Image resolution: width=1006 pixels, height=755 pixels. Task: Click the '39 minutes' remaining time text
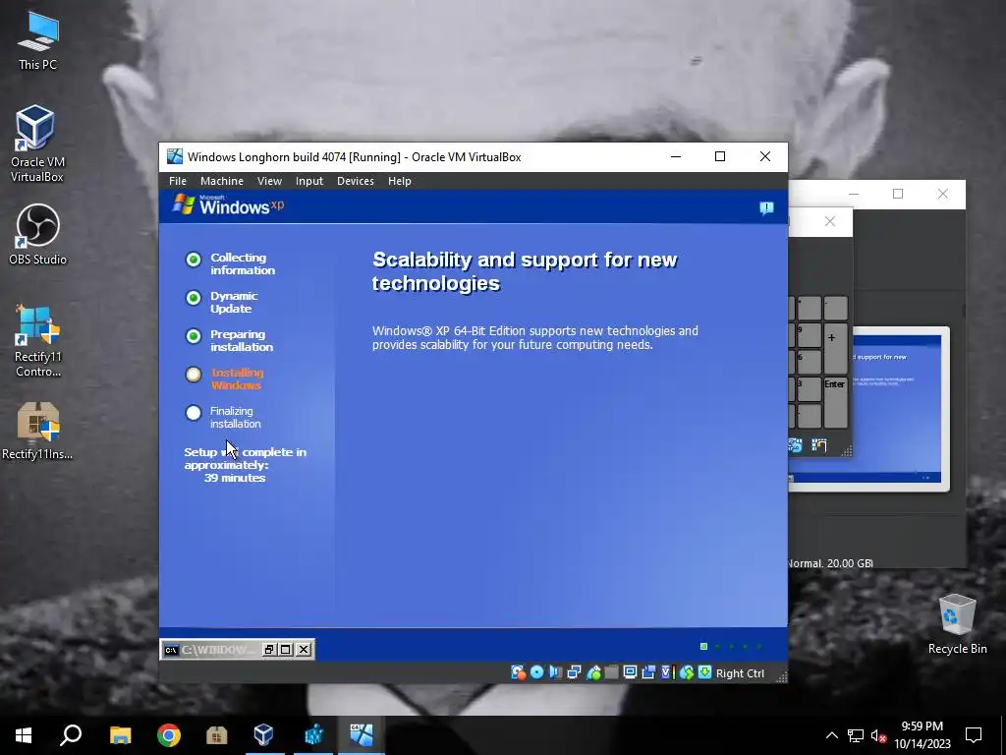[235, 478]
